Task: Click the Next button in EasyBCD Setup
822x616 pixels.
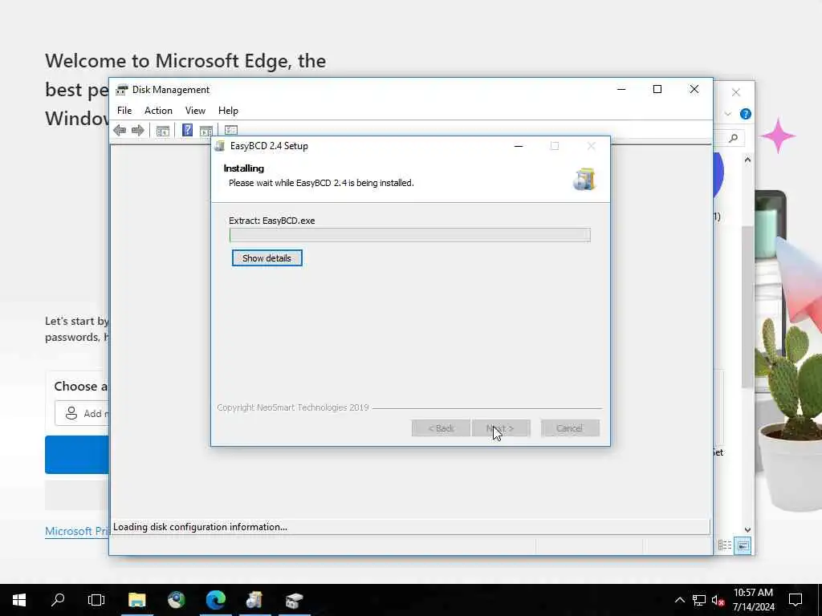Action: [501, 428]
